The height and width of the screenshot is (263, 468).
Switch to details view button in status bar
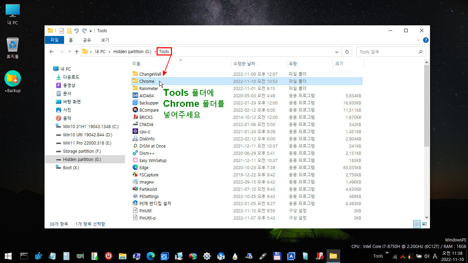[417, 224]
